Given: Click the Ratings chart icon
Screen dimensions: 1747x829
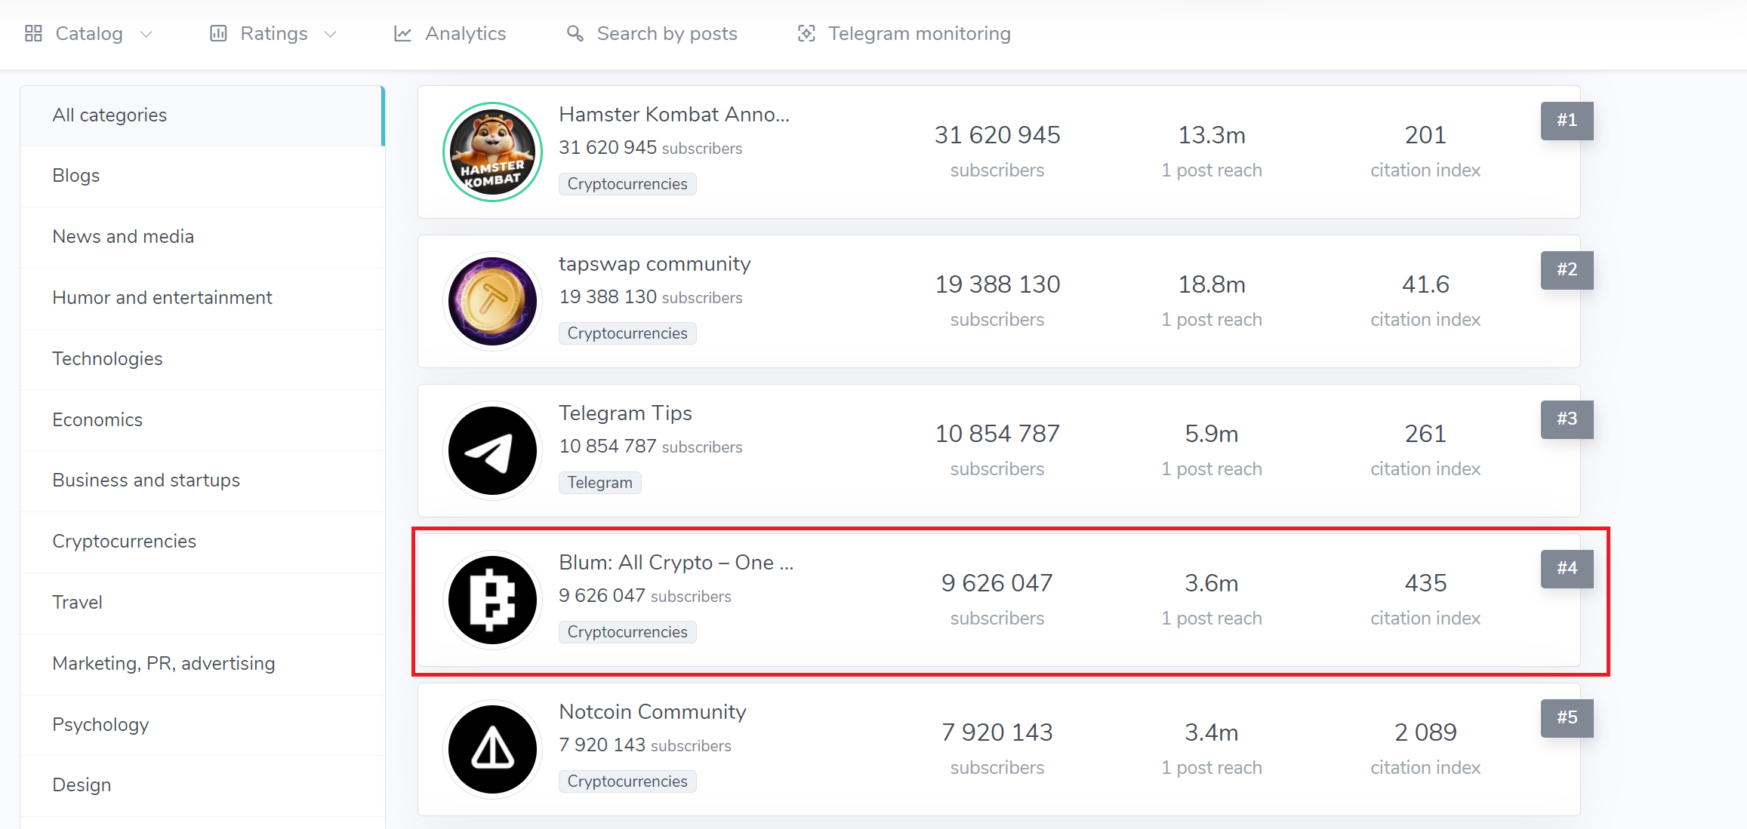Looking at the screenshot, I should tap(218, 33).
